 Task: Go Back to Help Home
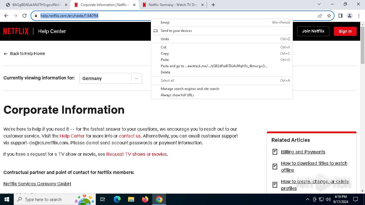[x=24, y=54]
